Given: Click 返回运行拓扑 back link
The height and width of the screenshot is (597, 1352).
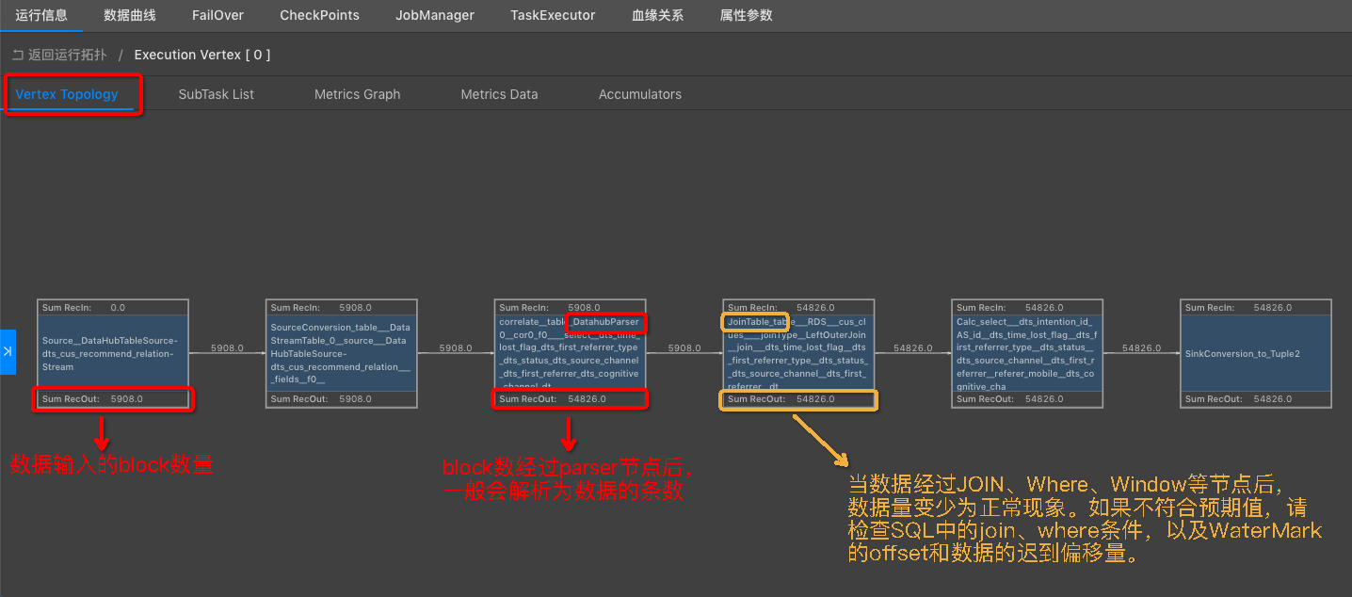Looking at the screenshot, I should coord(67,55).
